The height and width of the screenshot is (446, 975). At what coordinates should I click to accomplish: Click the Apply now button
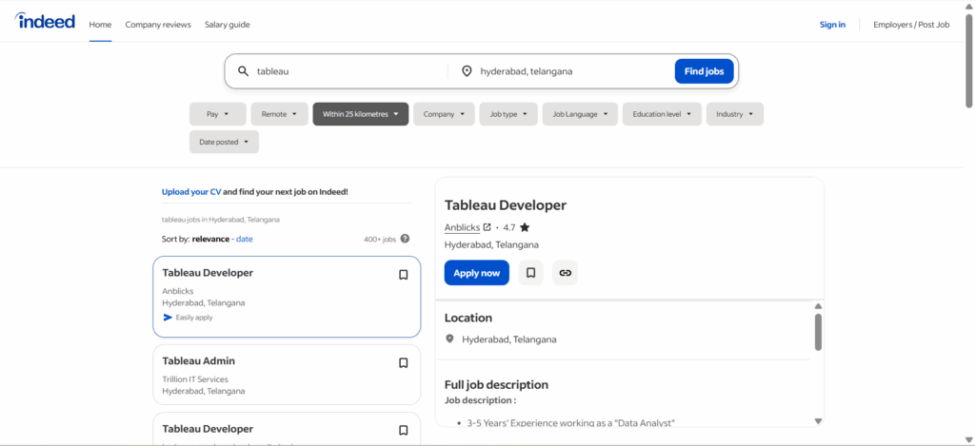476,273
